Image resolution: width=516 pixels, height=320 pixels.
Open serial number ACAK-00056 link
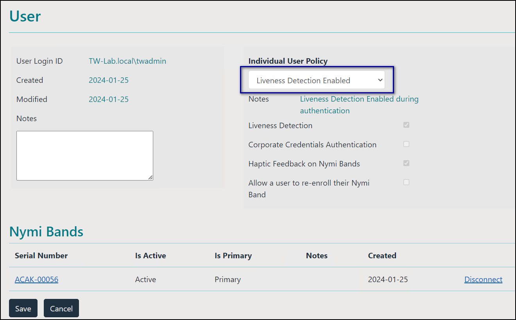click(36, 279)
